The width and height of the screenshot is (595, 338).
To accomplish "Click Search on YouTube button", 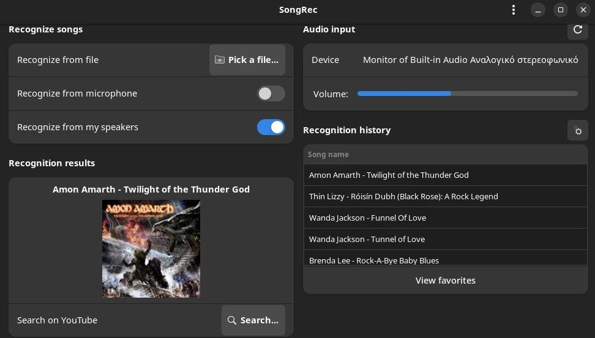I will (x=253, y=320).
